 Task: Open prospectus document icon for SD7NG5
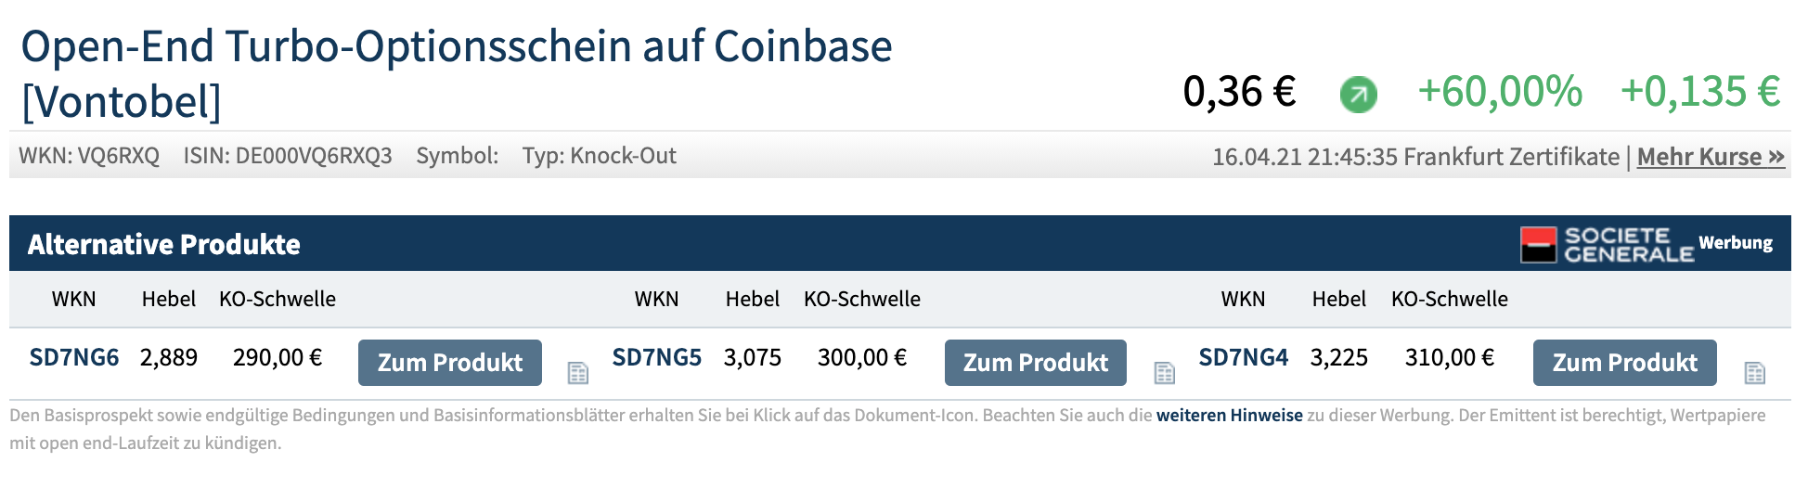click(x=1164, y=373)
